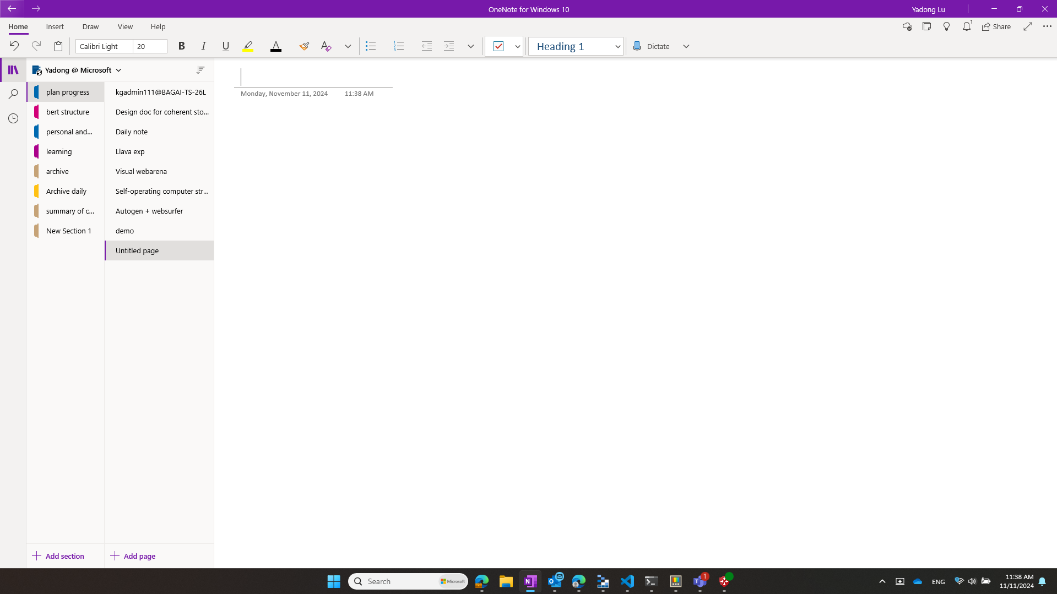Open the search pane
The width and height of the screenshot is (1057, 594).
[13, 94]
